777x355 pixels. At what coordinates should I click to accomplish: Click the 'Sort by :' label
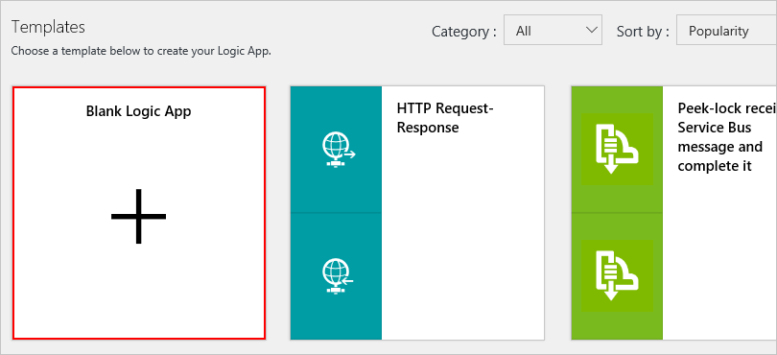pos(643,32)
